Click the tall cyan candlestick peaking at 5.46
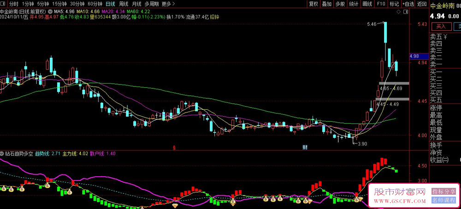 click(385, 32)
